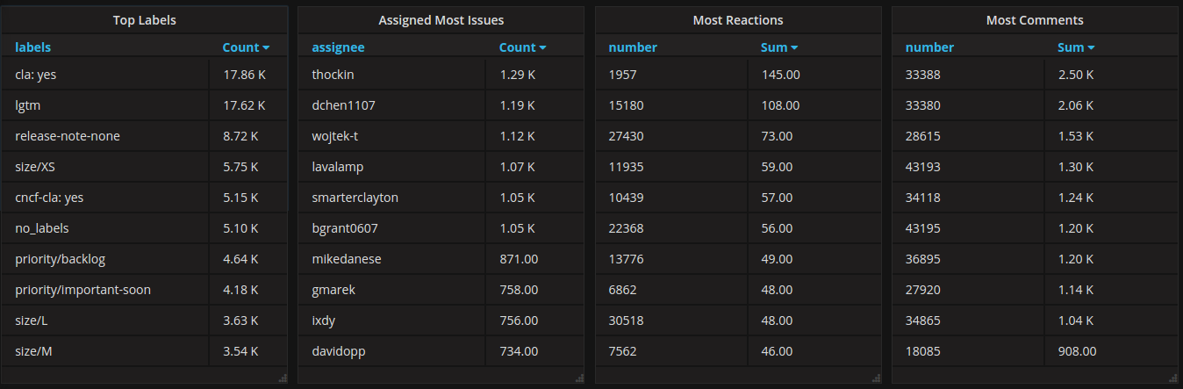Sort Most Reactions by number header
This screenshot has width=1183, height=389.
point(633,47)
